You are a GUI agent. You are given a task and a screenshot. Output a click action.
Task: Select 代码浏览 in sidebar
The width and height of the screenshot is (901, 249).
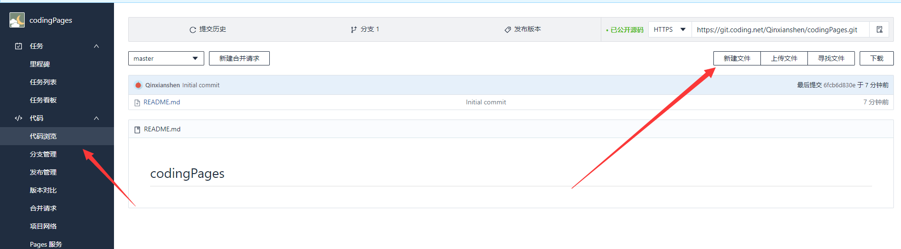pyautogui.click(x=57, y=136)
